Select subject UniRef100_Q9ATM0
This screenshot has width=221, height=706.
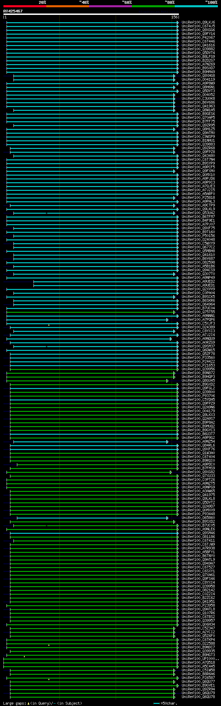coord(198,133)
